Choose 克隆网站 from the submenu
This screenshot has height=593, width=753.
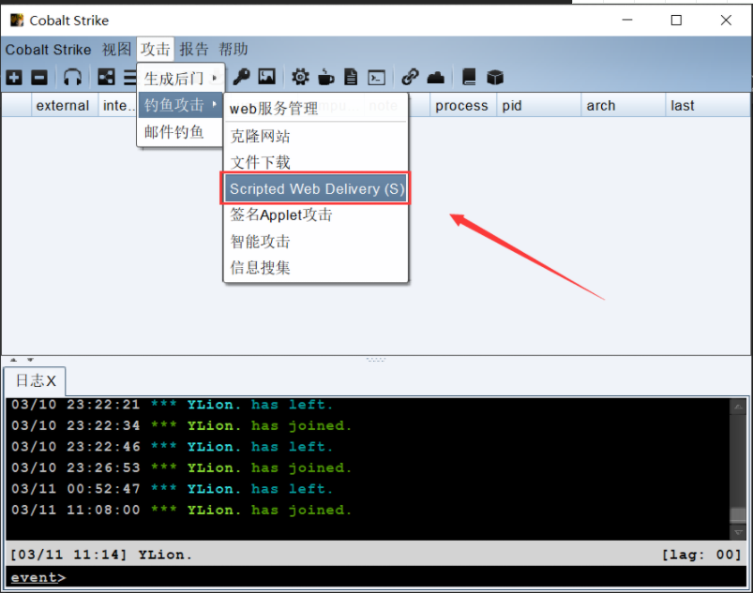(316, 136)
